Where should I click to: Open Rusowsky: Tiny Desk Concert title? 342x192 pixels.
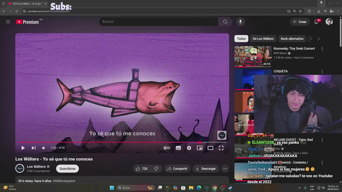click(294, 49)
